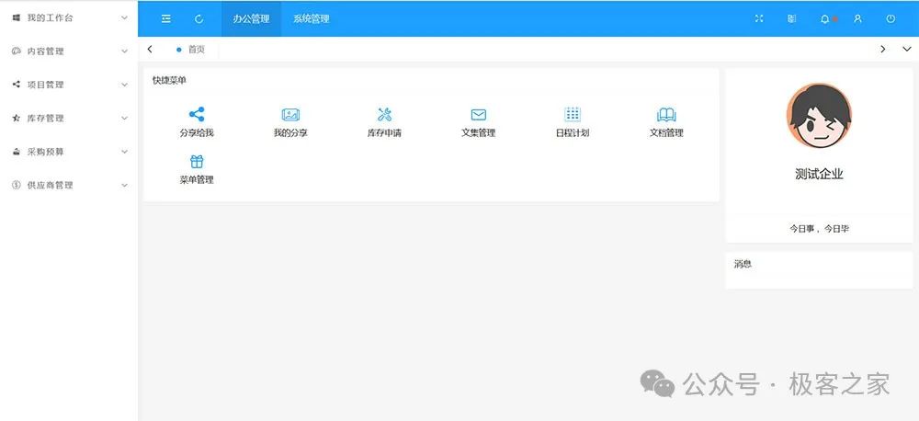Click the 库存申请 shortcut label
Viewport: 919px width, 421px height.
[x=384, y=133]
